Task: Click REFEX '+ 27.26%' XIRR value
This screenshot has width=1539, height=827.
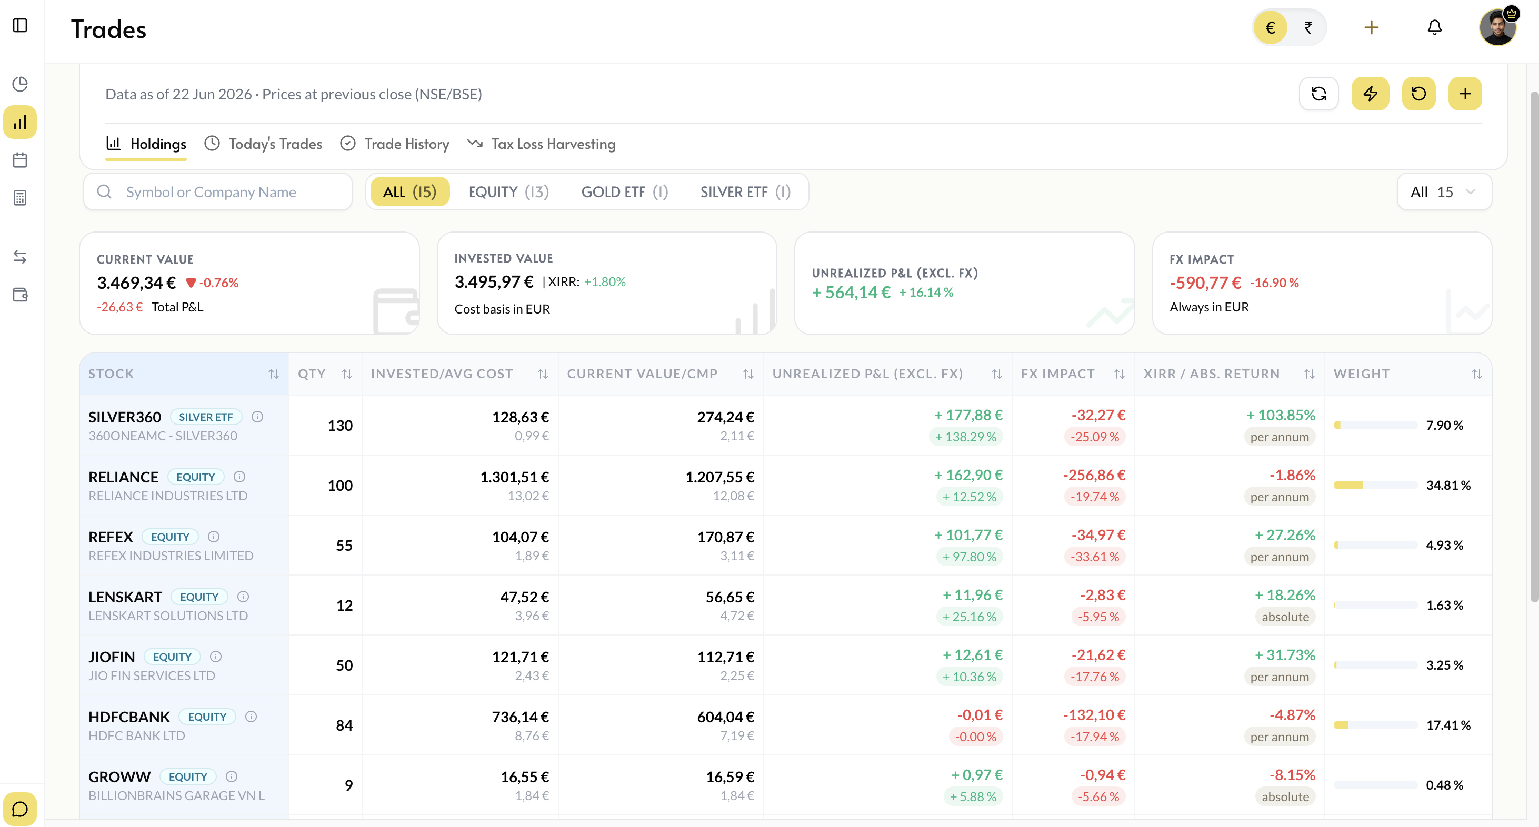Action: (x=1284, y=535)
